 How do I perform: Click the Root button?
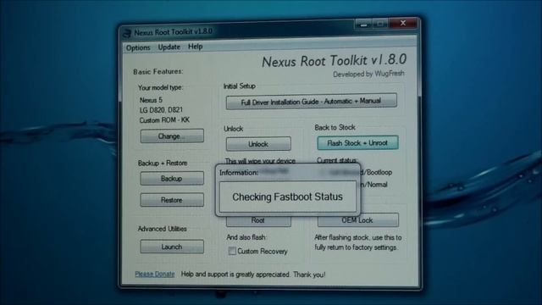(x=258, y=220)
